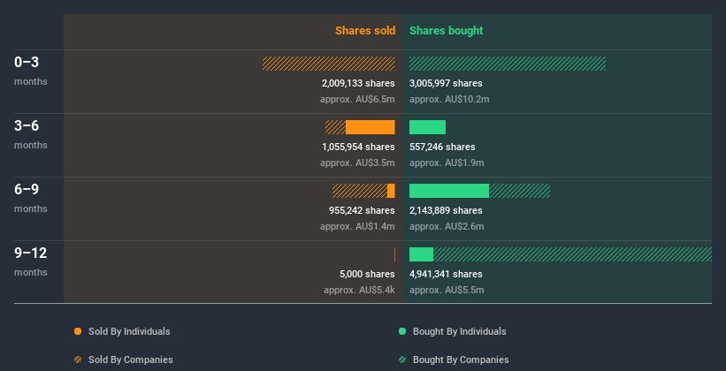The image size is (726, 371).
Task: Click the long hatched green bar in 9–12 months
Action: click(572, 254)
